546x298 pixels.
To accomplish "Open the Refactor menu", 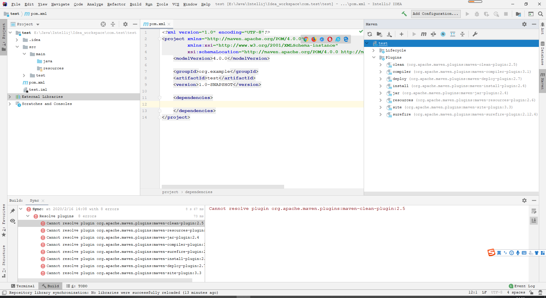I will [x=116, y=4].
